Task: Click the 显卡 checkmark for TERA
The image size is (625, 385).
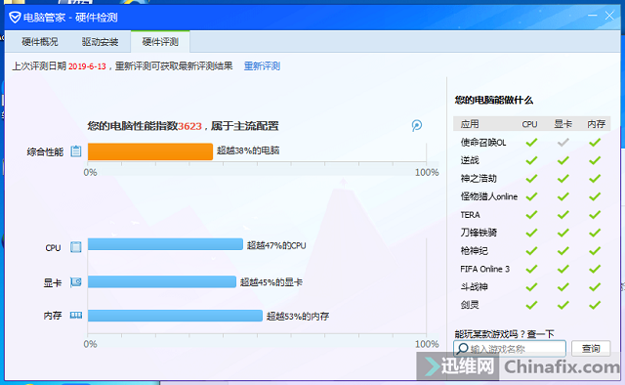Action: pyautogui.click(x=562, y=215)
